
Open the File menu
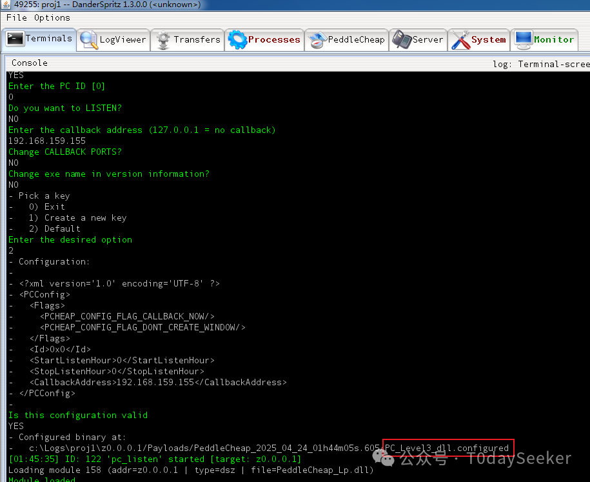(x=17, y=17)
